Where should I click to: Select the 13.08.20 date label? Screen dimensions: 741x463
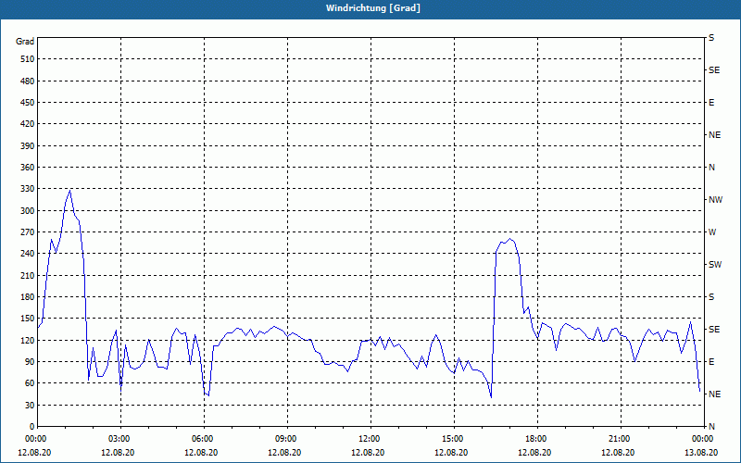[x=701, y=452]
